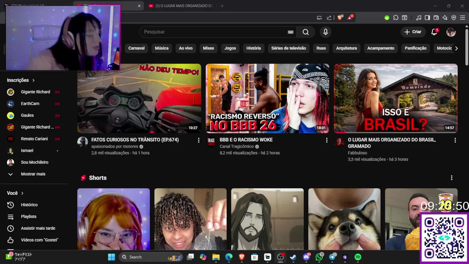Viewport: 469px width, 264px height.
Task: Click the Criar button
Action: (413, 32)
